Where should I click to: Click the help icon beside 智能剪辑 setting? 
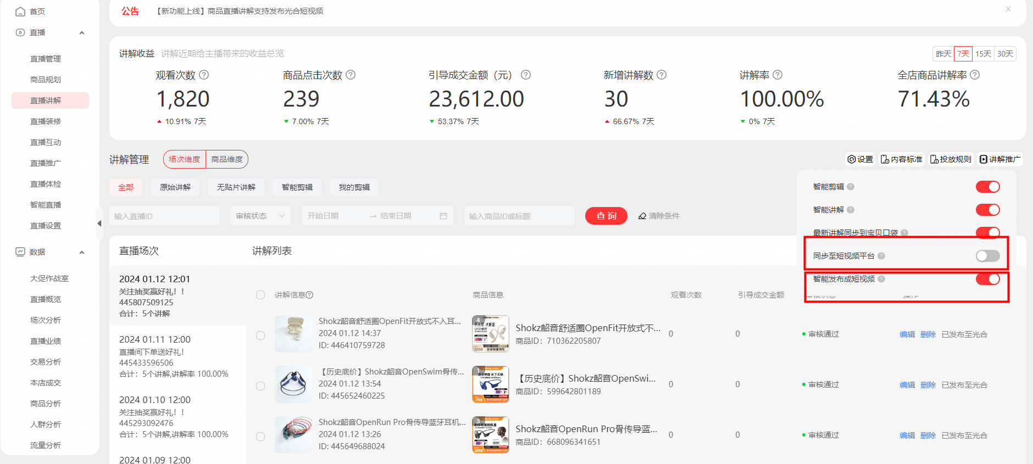pyautogui.click(x=851, y=187)
